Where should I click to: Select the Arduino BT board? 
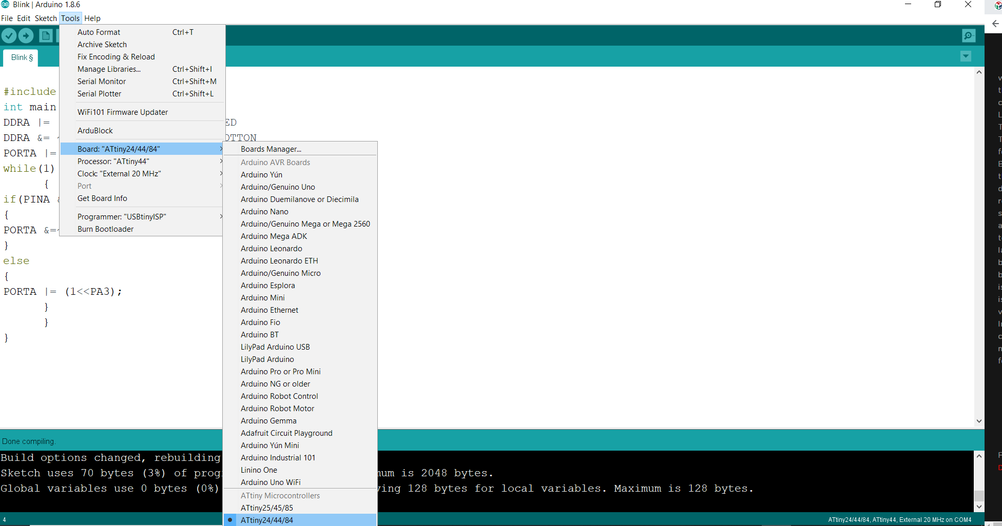coord(300,334)
